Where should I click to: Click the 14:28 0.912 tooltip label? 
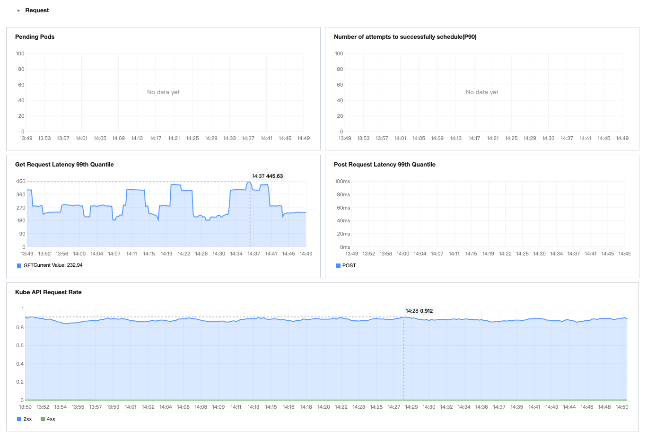point(419,311)
